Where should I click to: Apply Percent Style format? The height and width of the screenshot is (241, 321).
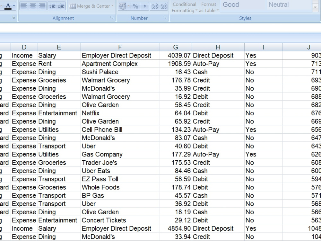(135, 6)
